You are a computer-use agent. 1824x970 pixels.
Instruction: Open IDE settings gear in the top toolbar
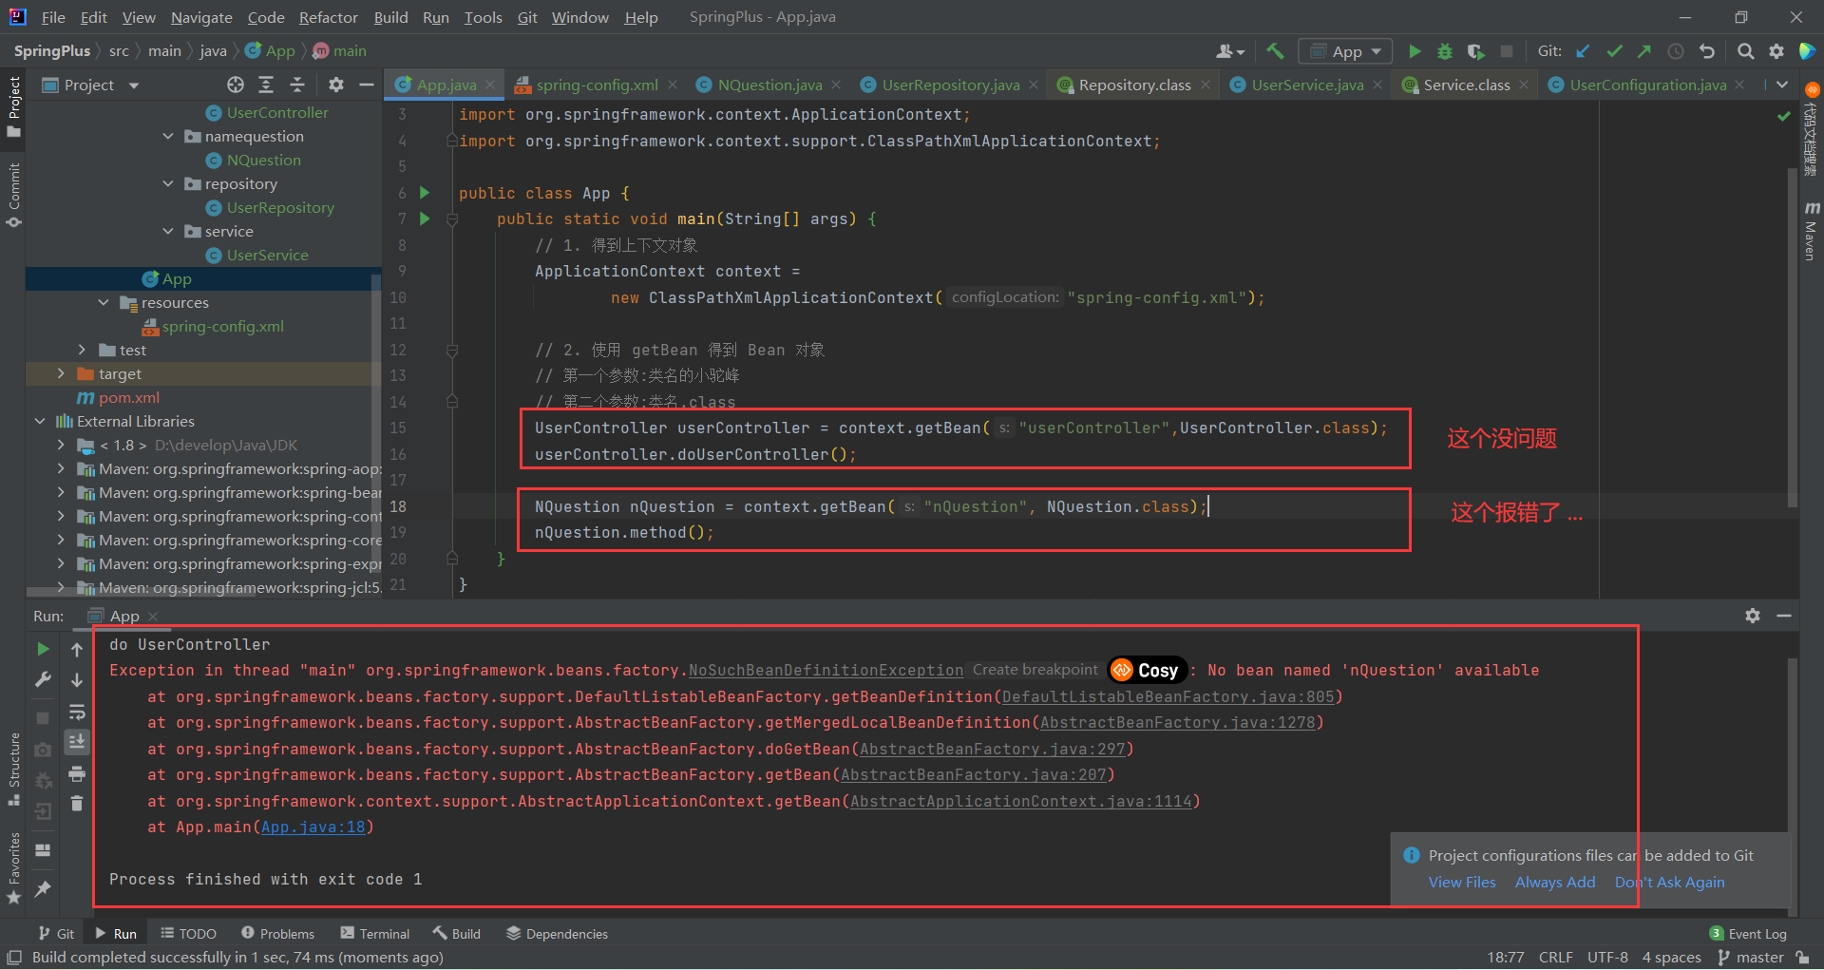pyautogui.click(x=1776, y=51)
